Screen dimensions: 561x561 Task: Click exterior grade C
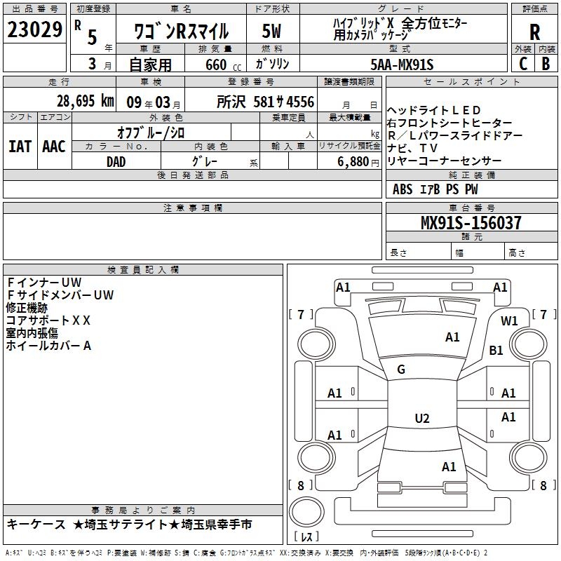523,64
